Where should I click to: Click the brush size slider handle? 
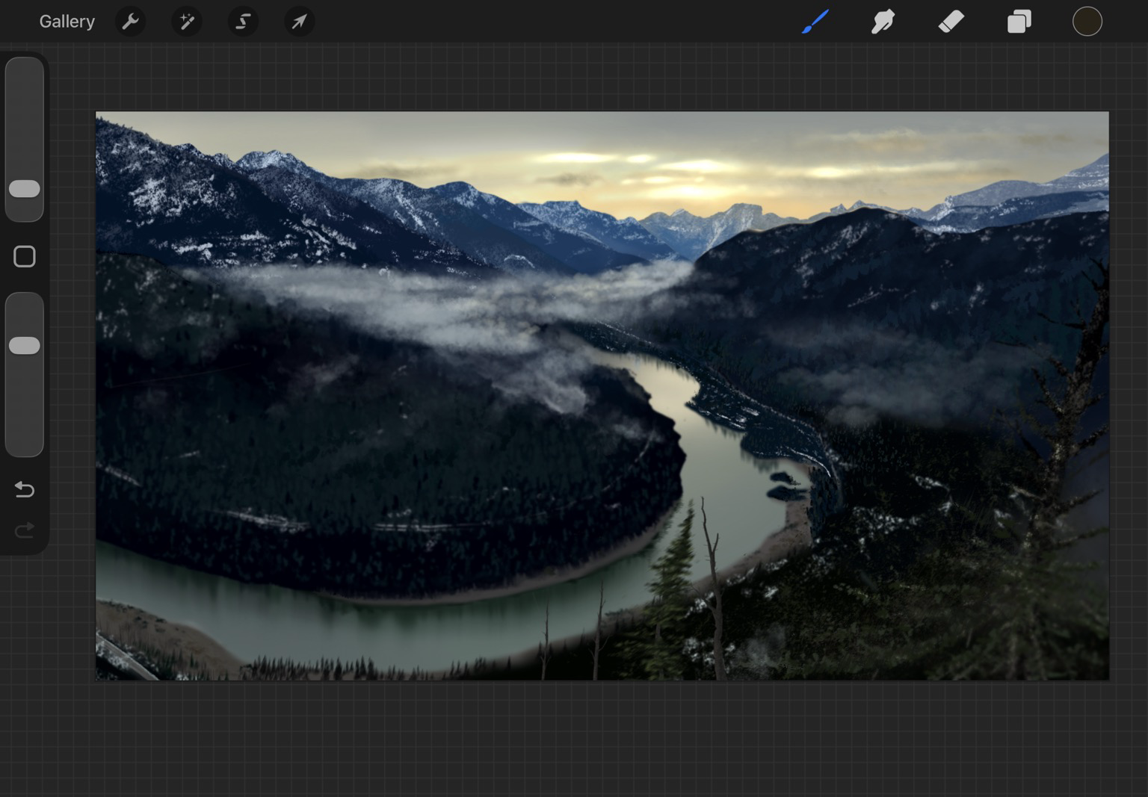(x=25, y=189)
